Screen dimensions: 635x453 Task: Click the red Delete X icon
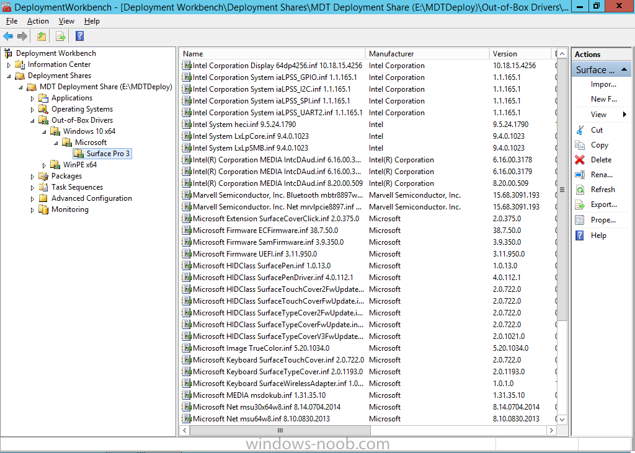[x=580, y=160]
